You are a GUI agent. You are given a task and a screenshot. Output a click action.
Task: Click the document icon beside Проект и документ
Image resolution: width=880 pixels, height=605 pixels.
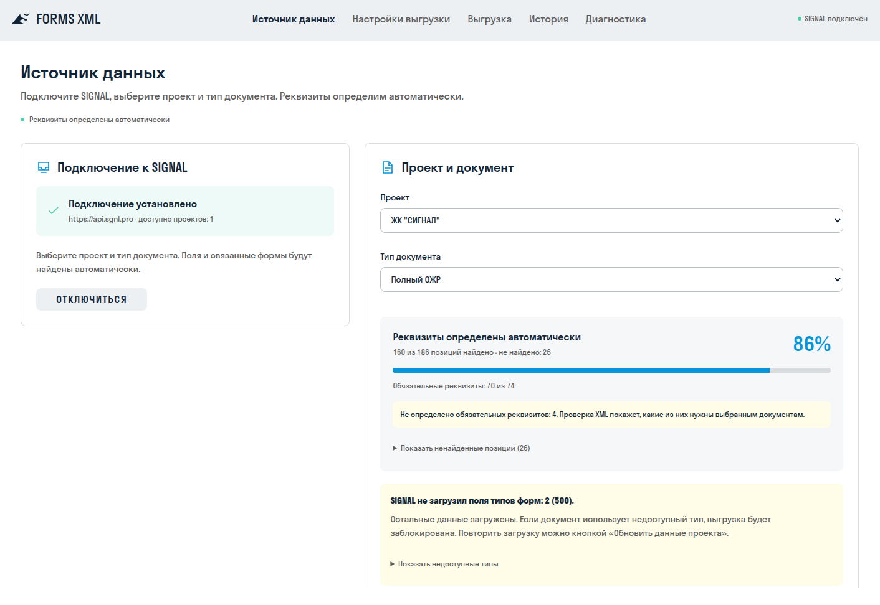pyautogui.click(x=388, y=167)
